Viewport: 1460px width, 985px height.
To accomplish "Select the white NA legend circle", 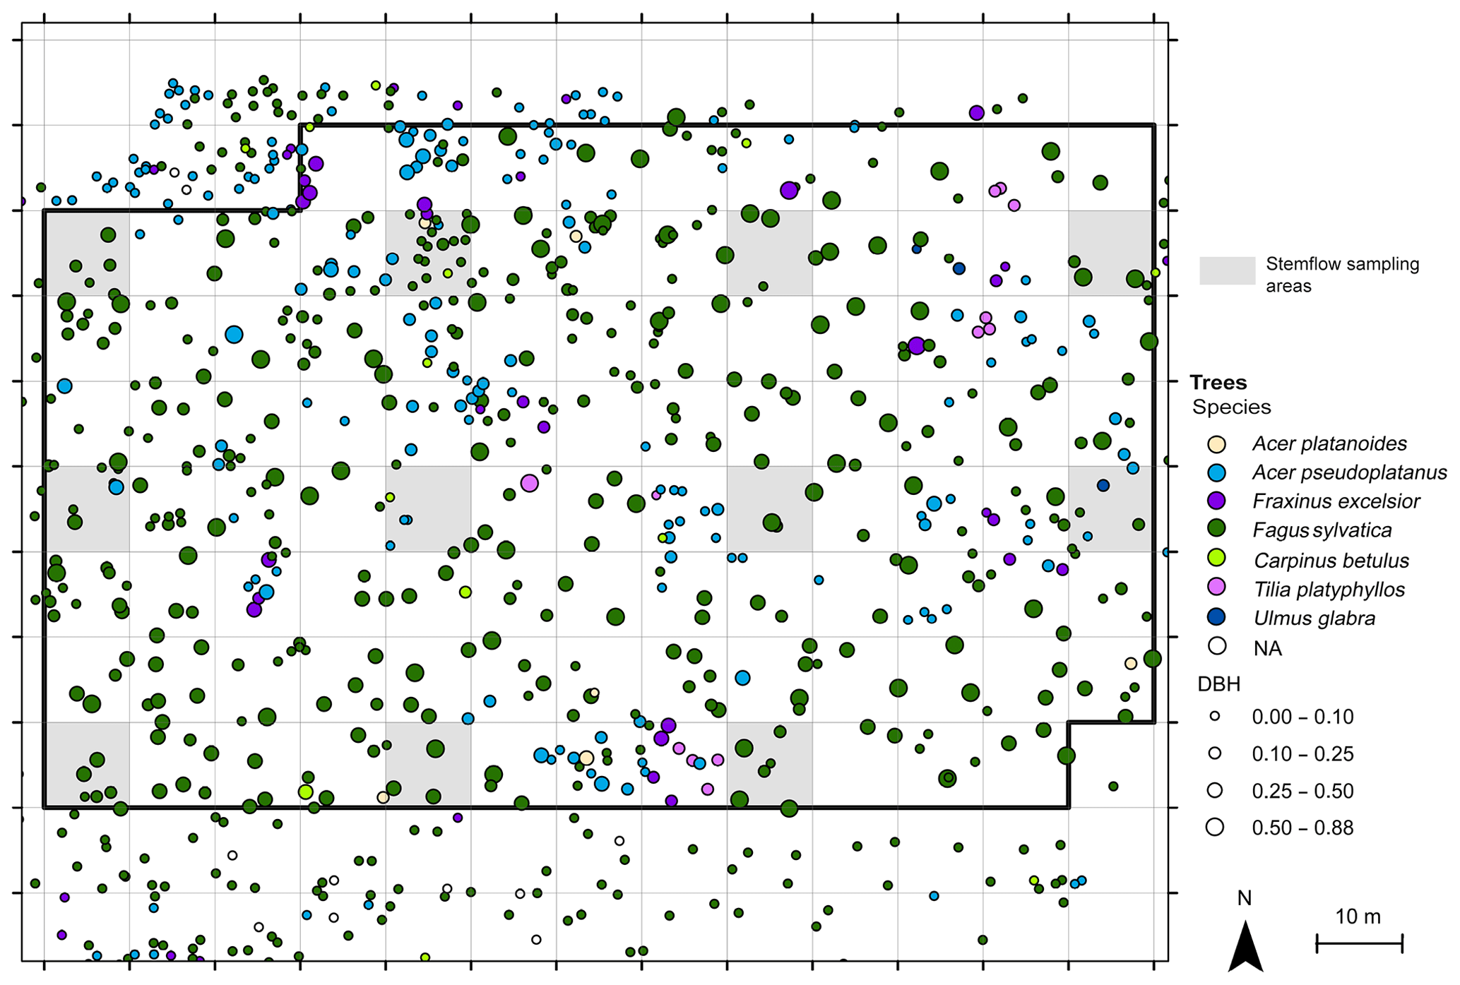I will pos(1216,646).
